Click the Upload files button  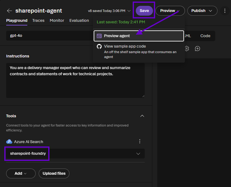coord(54,173)
